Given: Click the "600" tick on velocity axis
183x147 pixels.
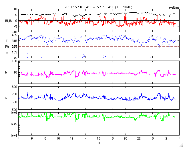Looking at the screenshot, I should [x=15, y=102].
